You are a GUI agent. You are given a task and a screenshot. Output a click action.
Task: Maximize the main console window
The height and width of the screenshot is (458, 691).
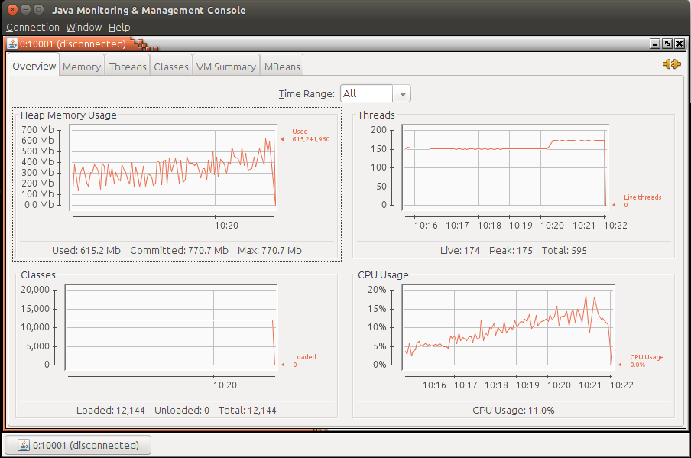[x=39, y=10]
